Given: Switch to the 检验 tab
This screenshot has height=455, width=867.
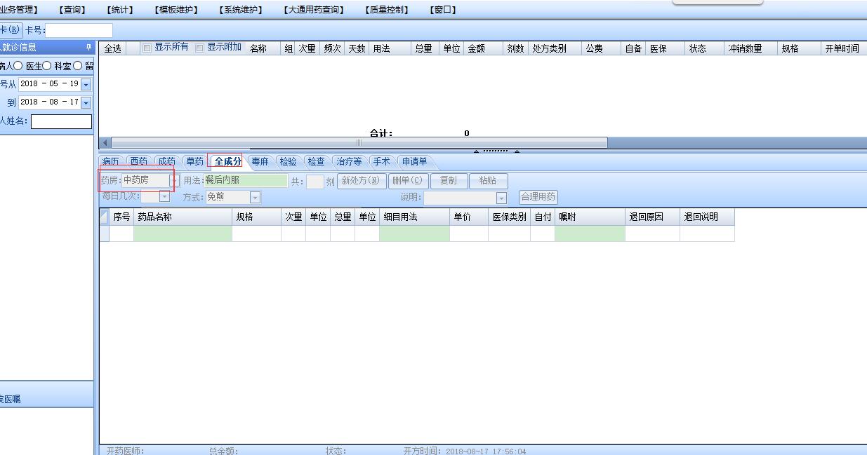Looking at the screenshot, I should tap(289, 161).
